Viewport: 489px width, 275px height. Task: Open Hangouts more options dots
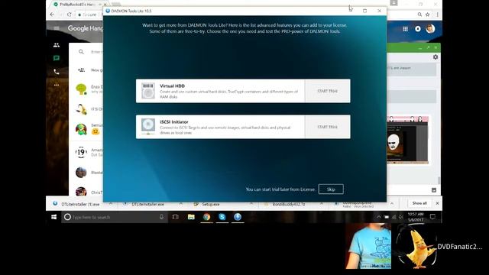(57, 85)
